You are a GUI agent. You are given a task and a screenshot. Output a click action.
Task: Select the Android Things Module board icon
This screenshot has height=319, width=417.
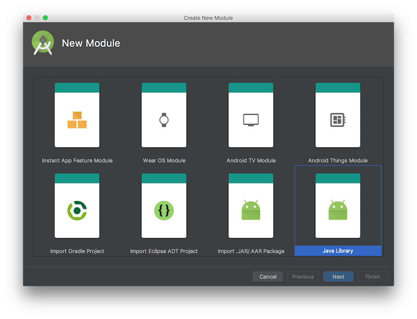[338, 120]
